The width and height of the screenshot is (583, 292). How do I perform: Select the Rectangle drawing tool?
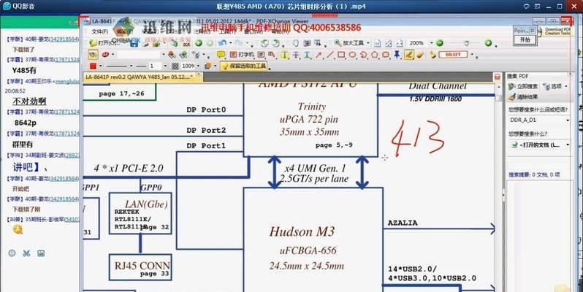[341, 55]
